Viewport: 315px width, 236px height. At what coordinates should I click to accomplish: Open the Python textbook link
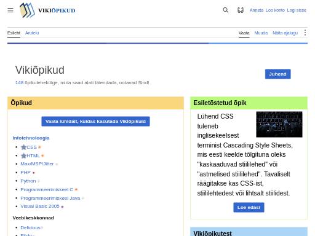tap(28, 181)
